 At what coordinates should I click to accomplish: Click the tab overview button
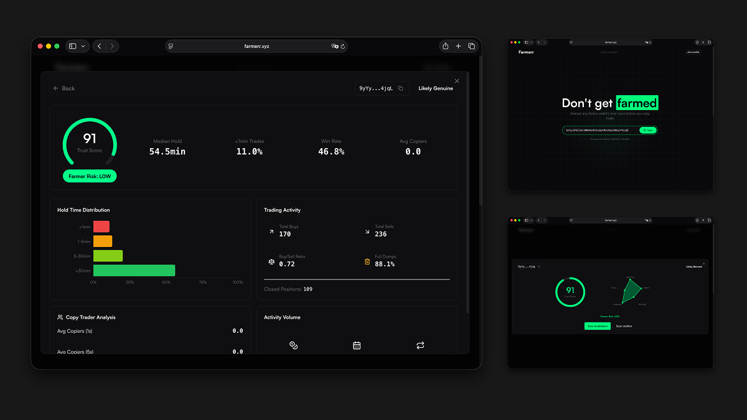click(x=471, y=46)
